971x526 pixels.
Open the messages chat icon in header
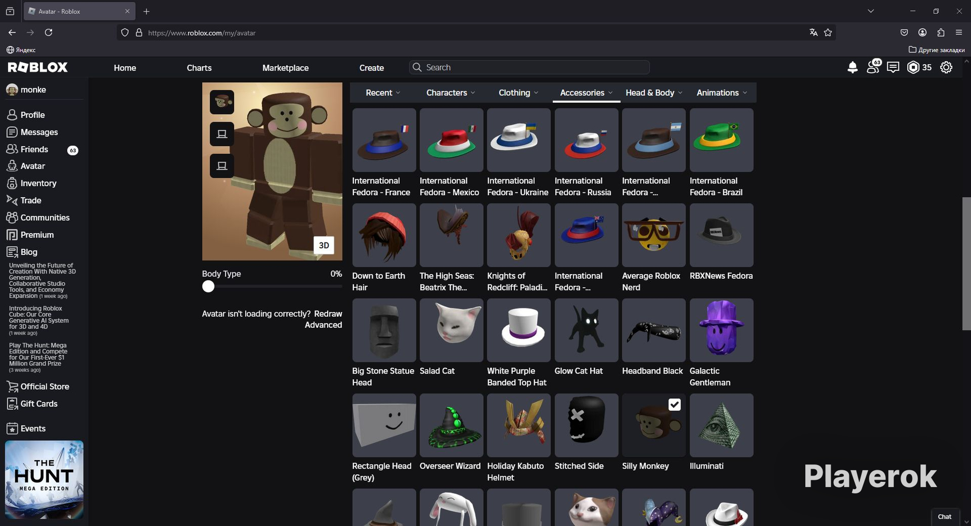(x=893, y=67)
